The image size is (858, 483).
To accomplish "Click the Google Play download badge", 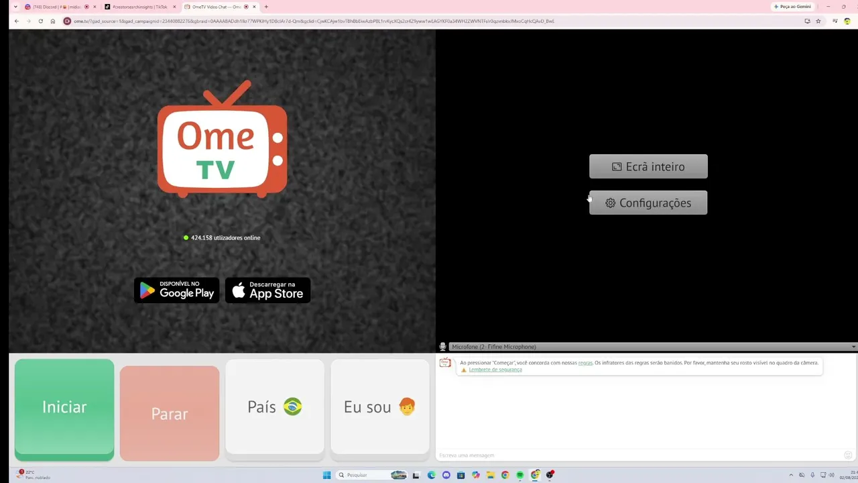I will [x=177, y=290].
